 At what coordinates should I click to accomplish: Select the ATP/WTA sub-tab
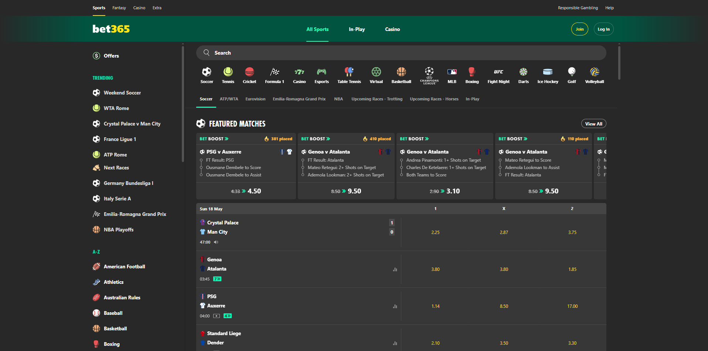[x=229, y=99]
